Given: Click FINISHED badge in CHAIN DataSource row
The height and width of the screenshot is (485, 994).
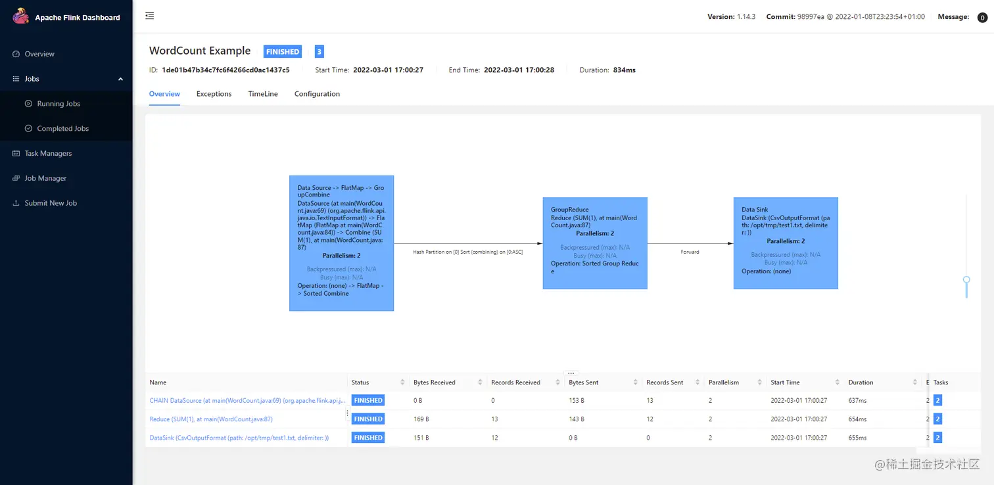Looking at the screenshot, I should pyautogui.click(x=368, y=400).
